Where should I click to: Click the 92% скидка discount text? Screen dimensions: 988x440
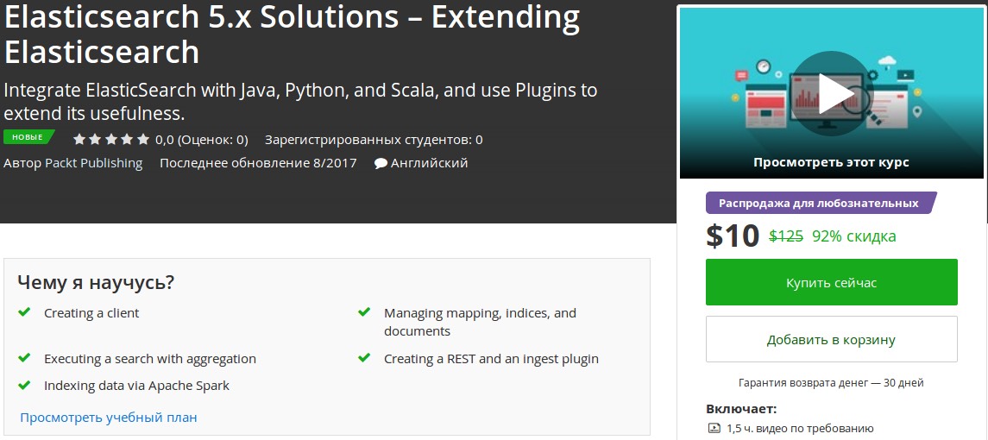point(854,236)
